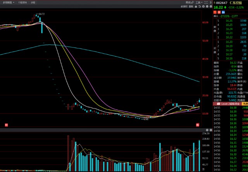This screenshot has width=248, height=172.
Task: Expand the 工具 tools dropdown
Action: (198, 2)
